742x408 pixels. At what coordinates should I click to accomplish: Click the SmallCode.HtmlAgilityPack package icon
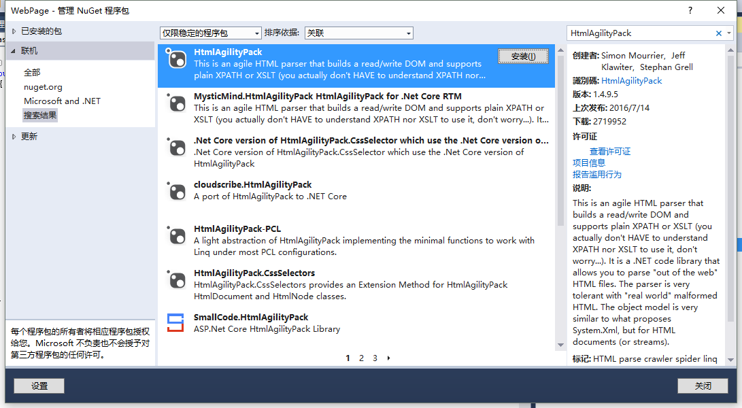(175, 323)
